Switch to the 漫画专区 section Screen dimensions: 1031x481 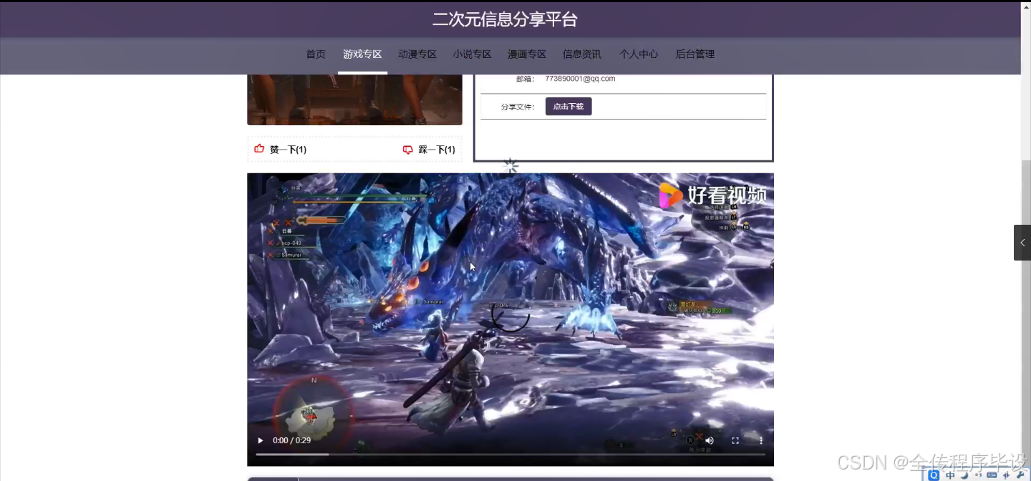(x=527, y=54)
